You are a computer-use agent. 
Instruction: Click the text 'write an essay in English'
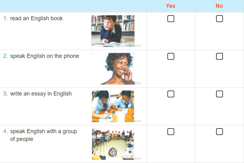click(41, 94)
